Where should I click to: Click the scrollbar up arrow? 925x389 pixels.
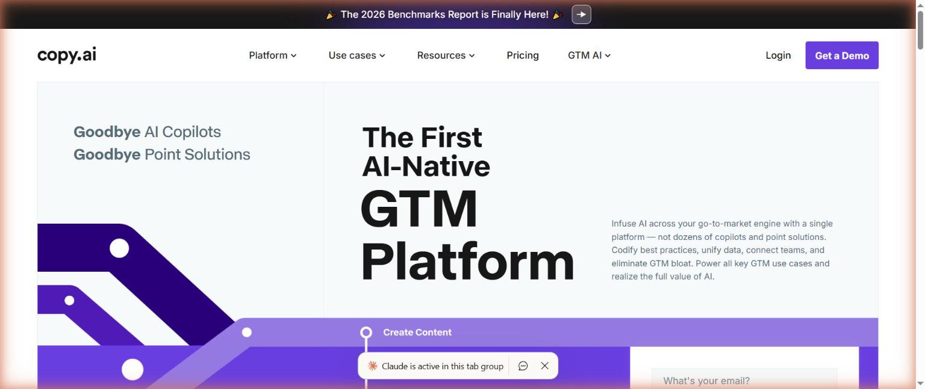[920, 5]
